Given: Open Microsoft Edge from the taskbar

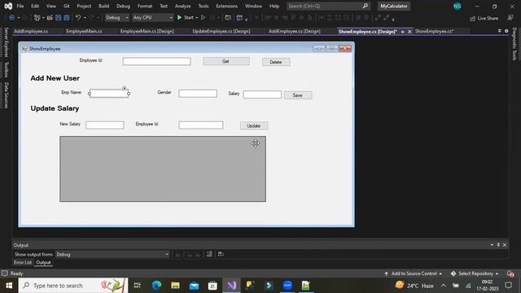Looking at the screenshot, I should [156, 286].
